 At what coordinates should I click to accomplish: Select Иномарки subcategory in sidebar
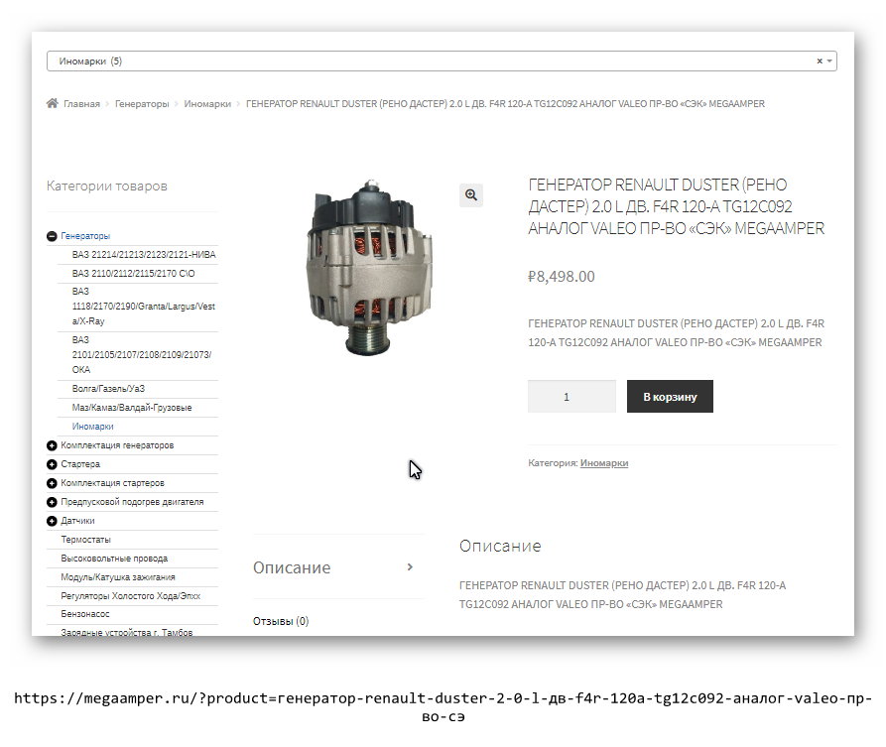point(92,427)
